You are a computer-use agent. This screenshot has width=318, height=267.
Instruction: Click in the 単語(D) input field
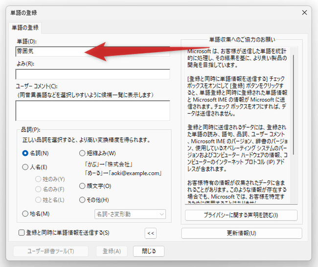click(92, 51)
